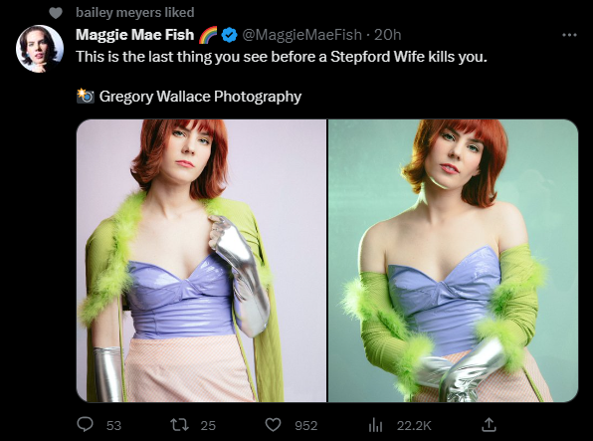
Task: Click the 25 retweets count
Action: tap(208, 425)
